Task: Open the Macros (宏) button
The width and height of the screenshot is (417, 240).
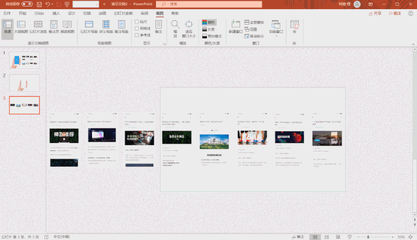Action: (294, 27)
